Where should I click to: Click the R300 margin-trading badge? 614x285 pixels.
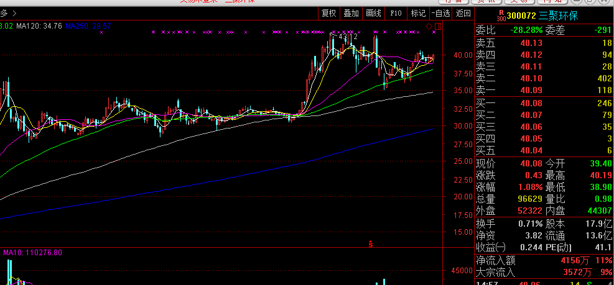click(x=501, y=16)
